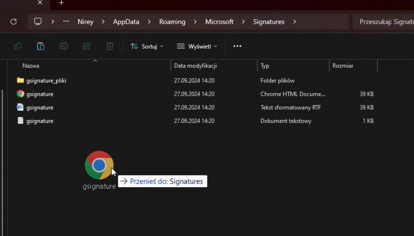Click the Chrome icon of gsignature HTML file

20,94
